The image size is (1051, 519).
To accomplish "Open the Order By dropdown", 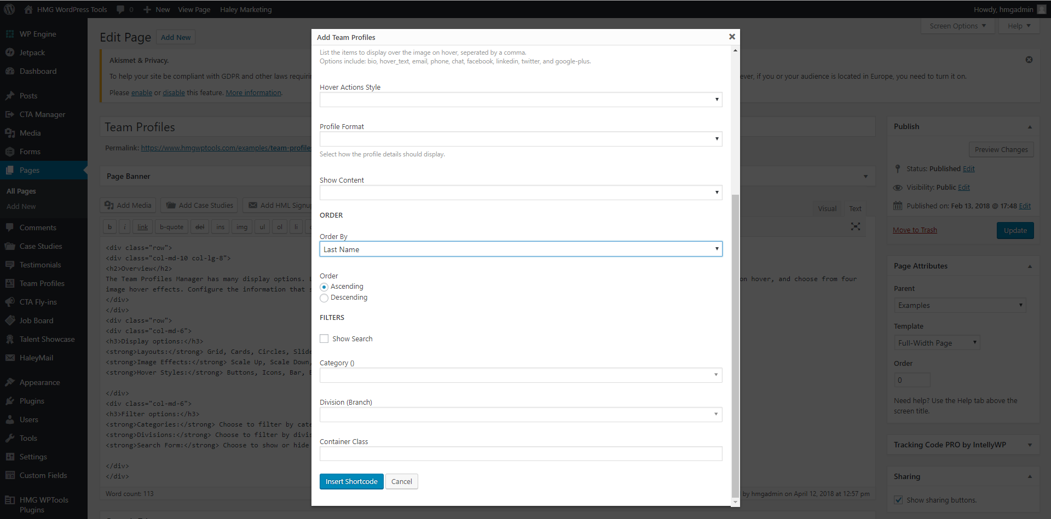I will point(521,249).
